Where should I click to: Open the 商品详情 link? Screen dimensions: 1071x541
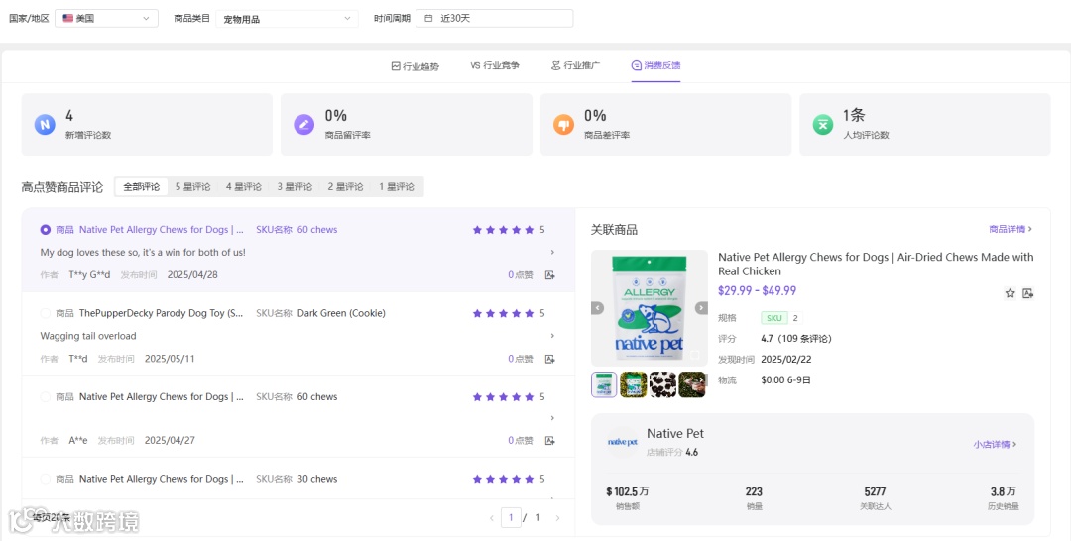(x=1011, y=229)
